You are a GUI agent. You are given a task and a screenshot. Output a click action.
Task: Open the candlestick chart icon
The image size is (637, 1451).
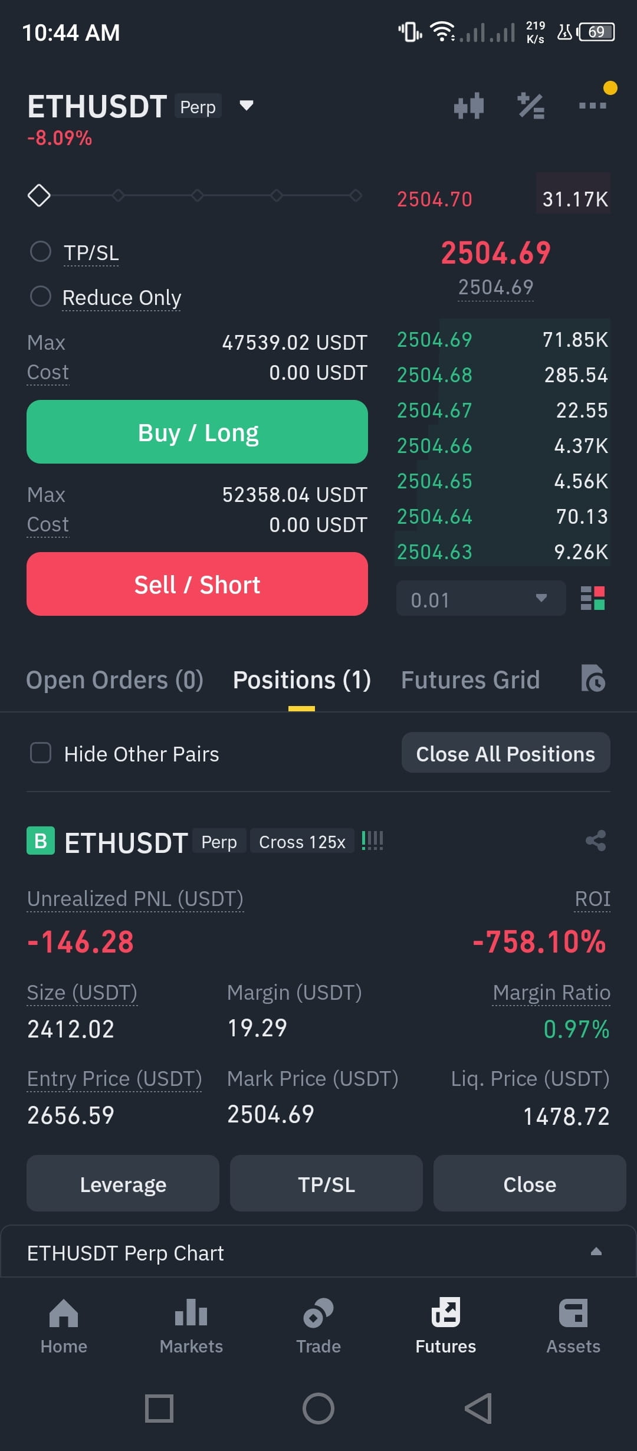click(469, 106)
